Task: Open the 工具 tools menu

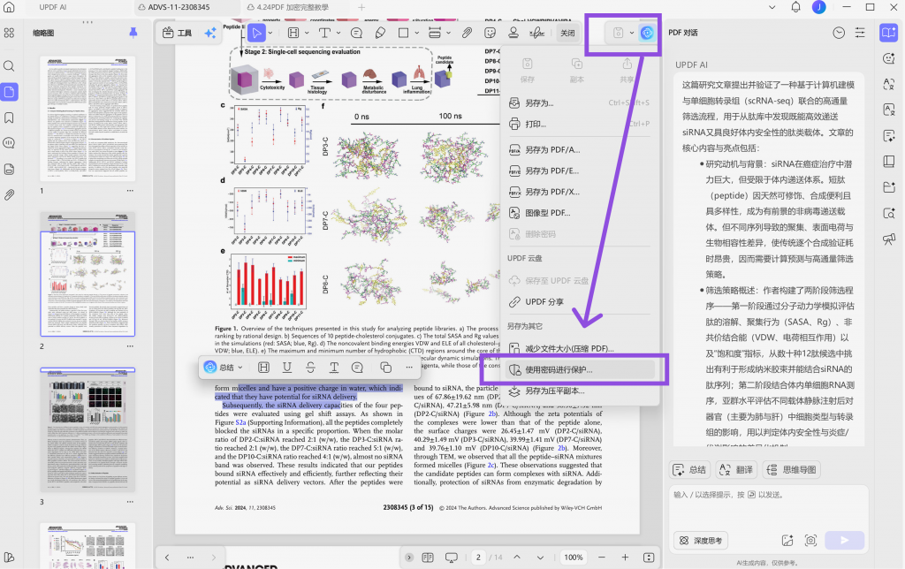Action: pos(177,33)
